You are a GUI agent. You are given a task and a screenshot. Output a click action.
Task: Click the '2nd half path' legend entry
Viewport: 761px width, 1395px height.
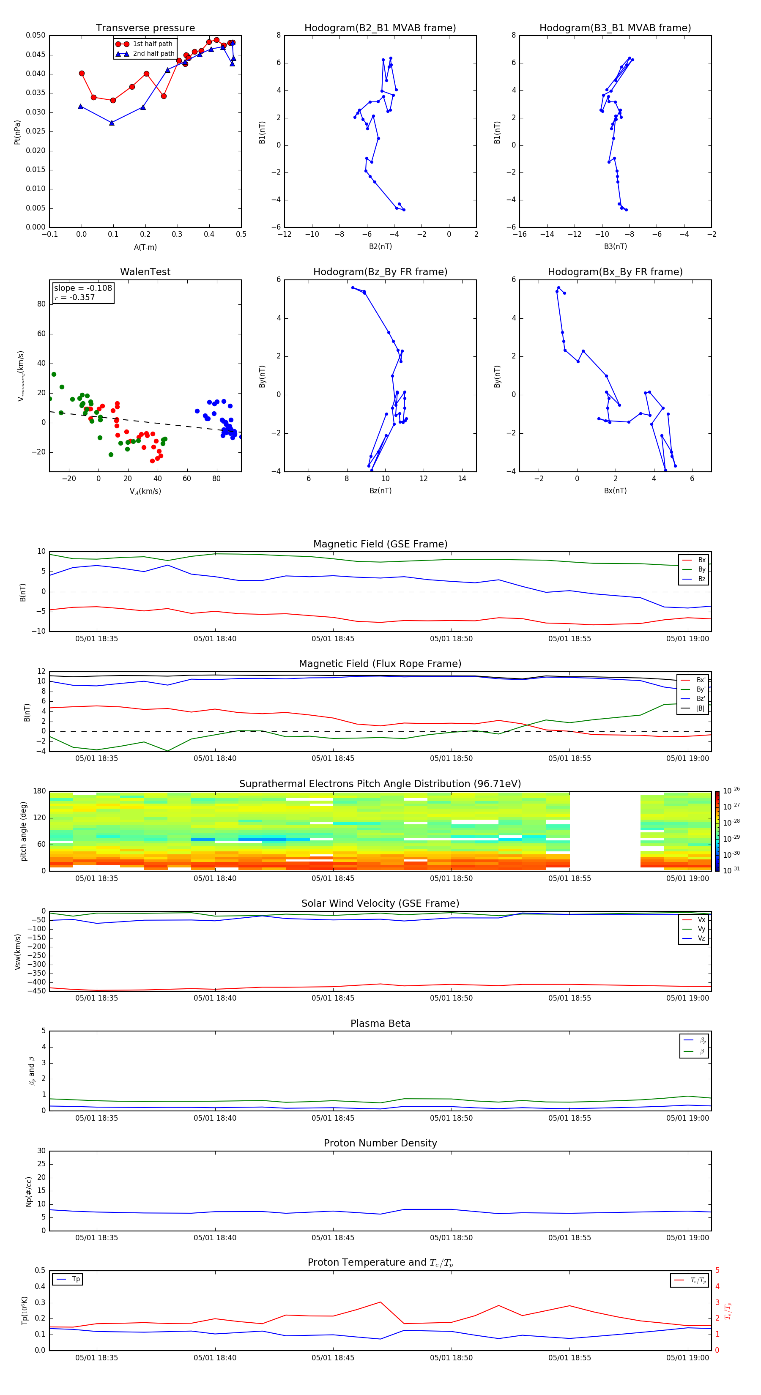[x=145, y=54]
